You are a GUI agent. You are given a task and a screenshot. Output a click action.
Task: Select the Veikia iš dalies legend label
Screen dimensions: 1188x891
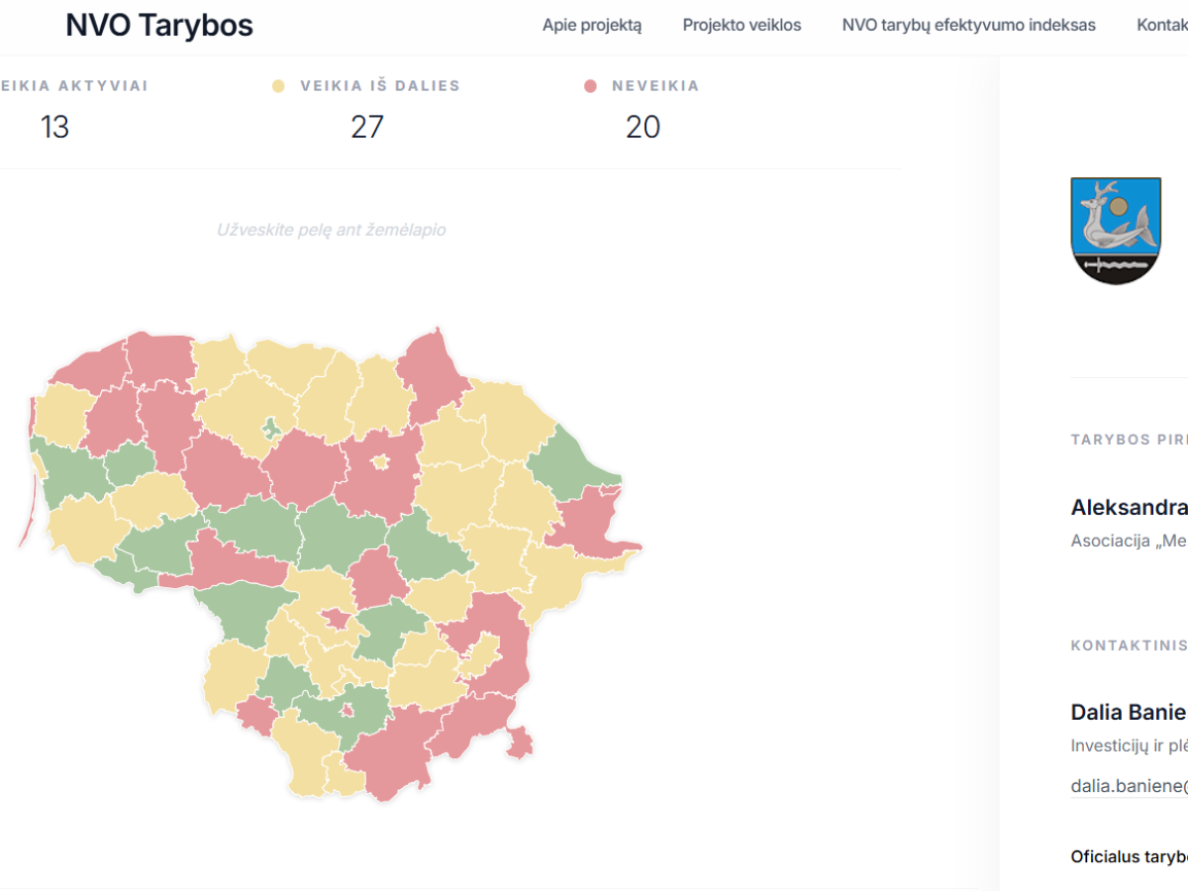click(x=380, y=86)
